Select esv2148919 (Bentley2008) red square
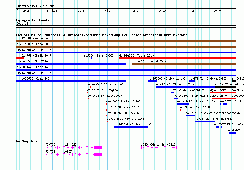244x170 pixels. 107,121
